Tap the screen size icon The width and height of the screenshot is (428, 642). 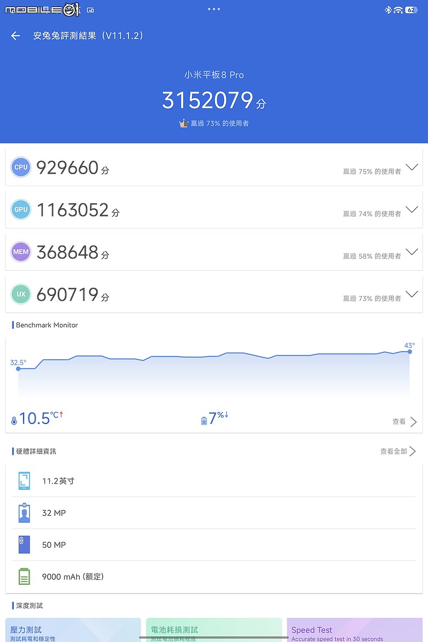24,481
